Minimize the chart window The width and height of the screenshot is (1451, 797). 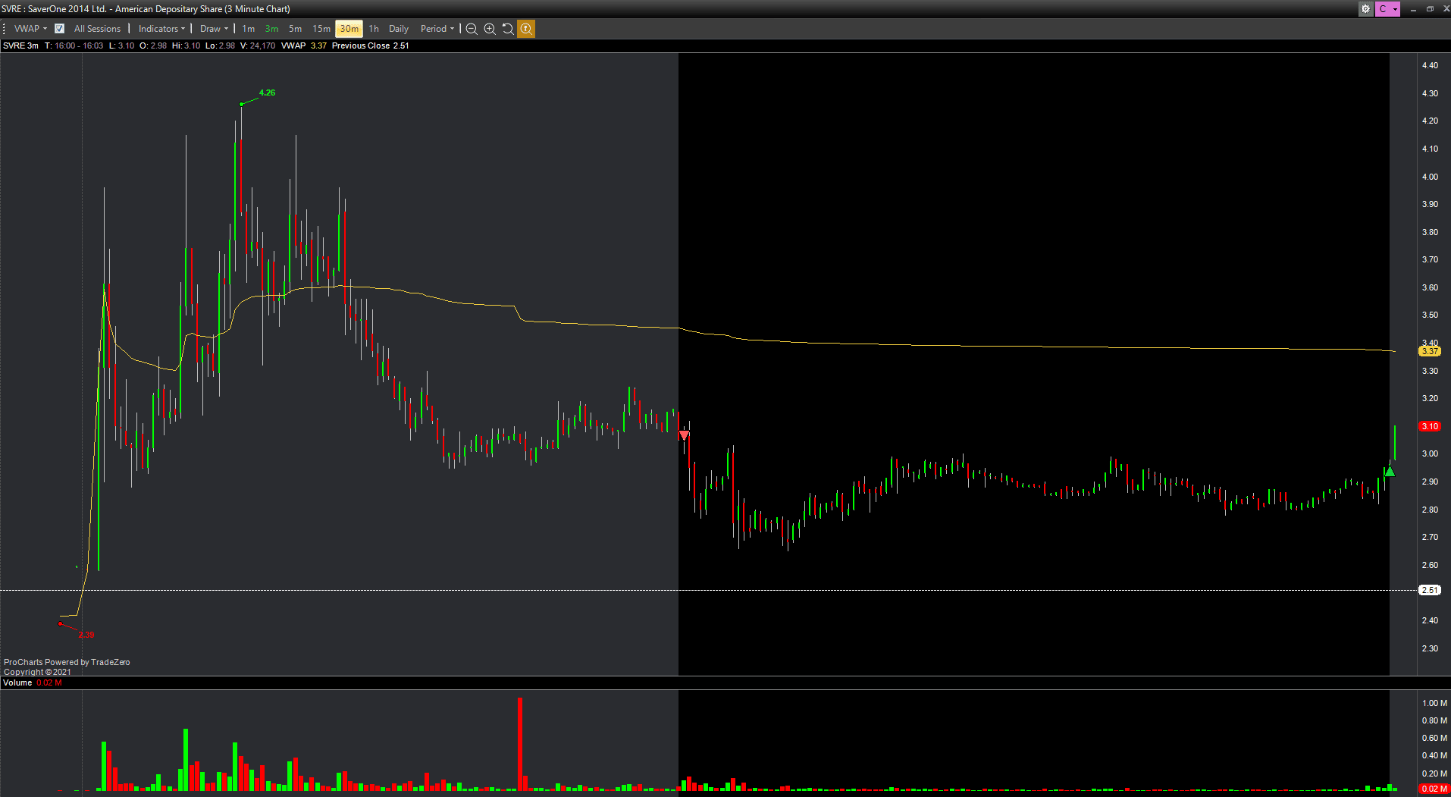[1413, 9]
